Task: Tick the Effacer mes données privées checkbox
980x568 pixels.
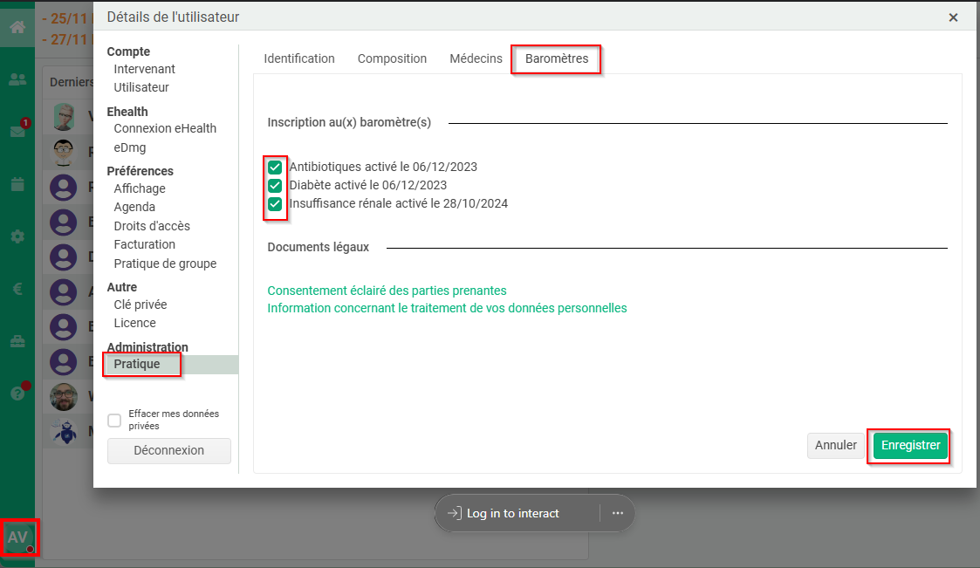Action: pos(114,420)
